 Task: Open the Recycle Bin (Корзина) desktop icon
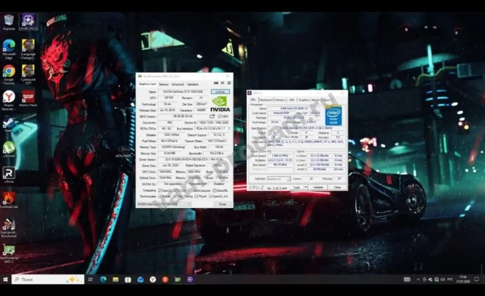pyautogui.click(x=9, y=22)
